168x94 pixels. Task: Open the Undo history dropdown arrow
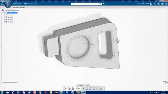[x=80, y=89]
